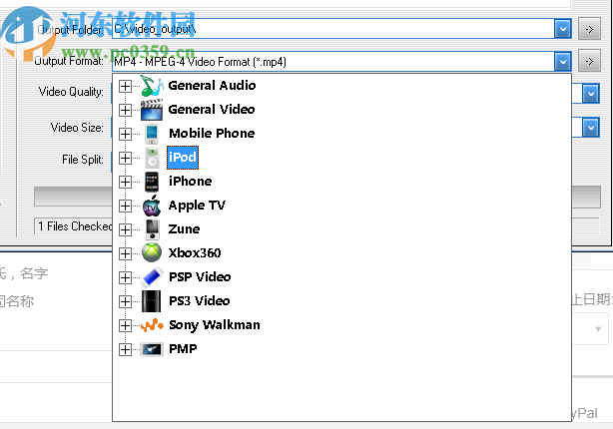Select the General Video clapperboard icon
Viewport: 613px width, 429px height.
[x=152, y=110]
